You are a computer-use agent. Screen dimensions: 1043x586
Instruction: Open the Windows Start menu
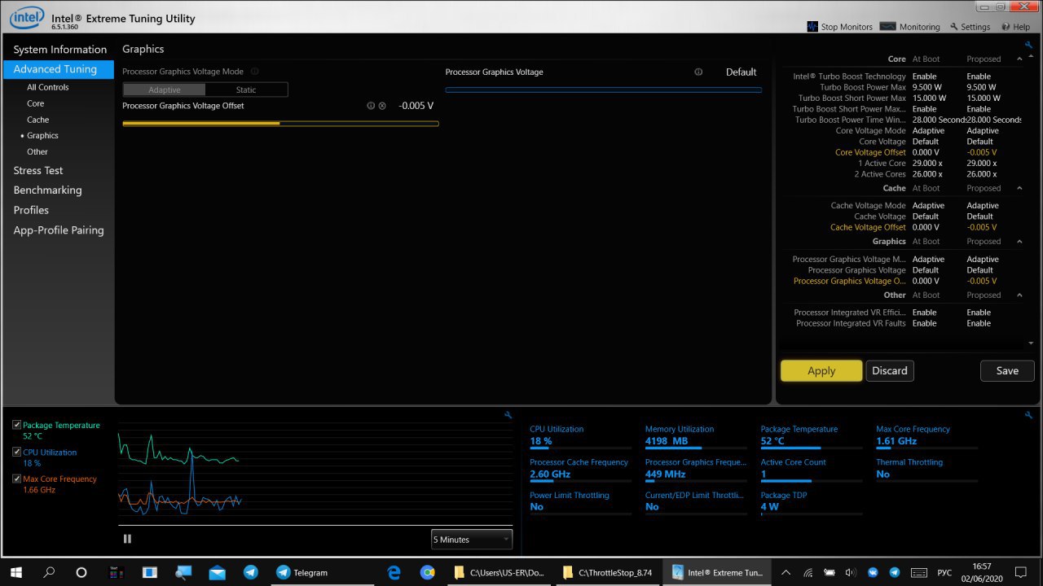tap(16, 572)
